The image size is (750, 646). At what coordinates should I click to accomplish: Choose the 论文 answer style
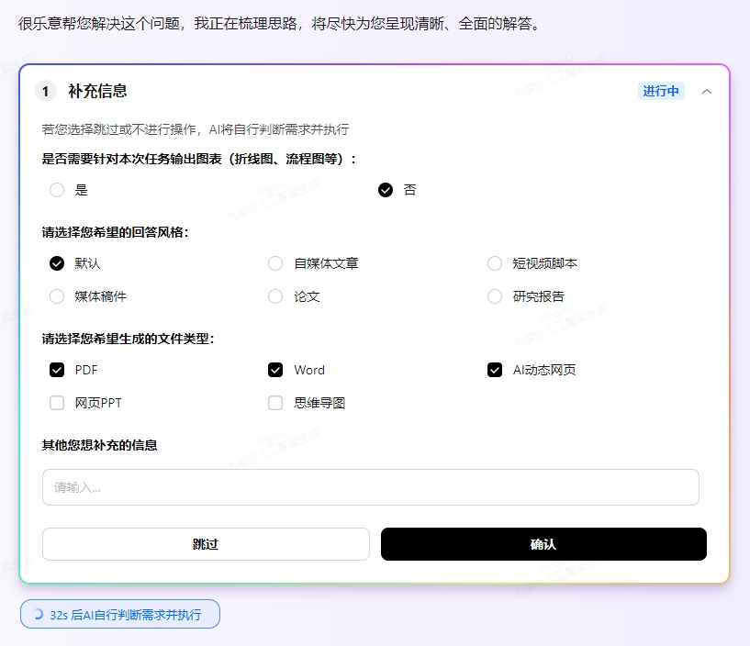(275, 296)
